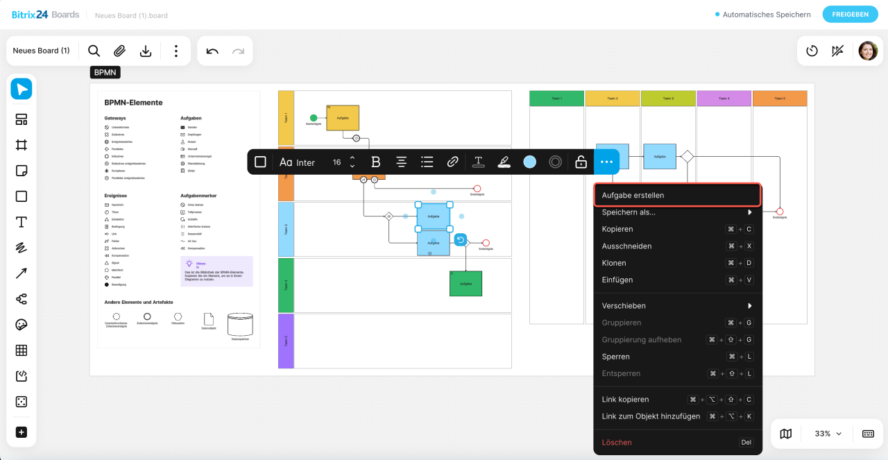Open the highlight color option
Viewport: 888px width, 460px height.
[504, 162]
